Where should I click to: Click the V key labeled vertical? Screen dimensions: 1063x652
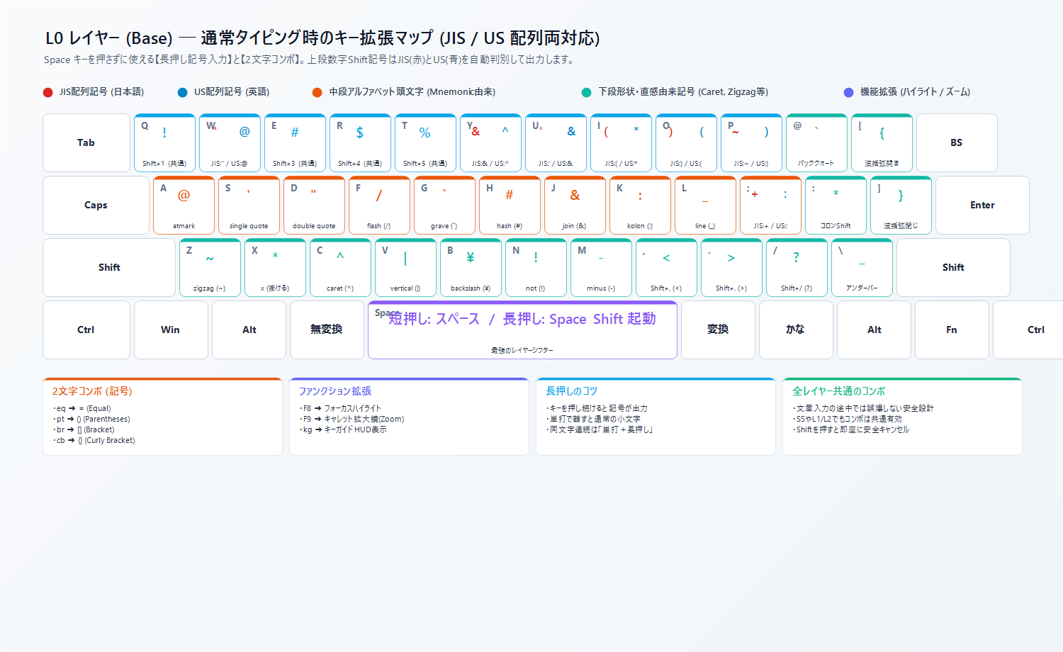click(405, 267)
